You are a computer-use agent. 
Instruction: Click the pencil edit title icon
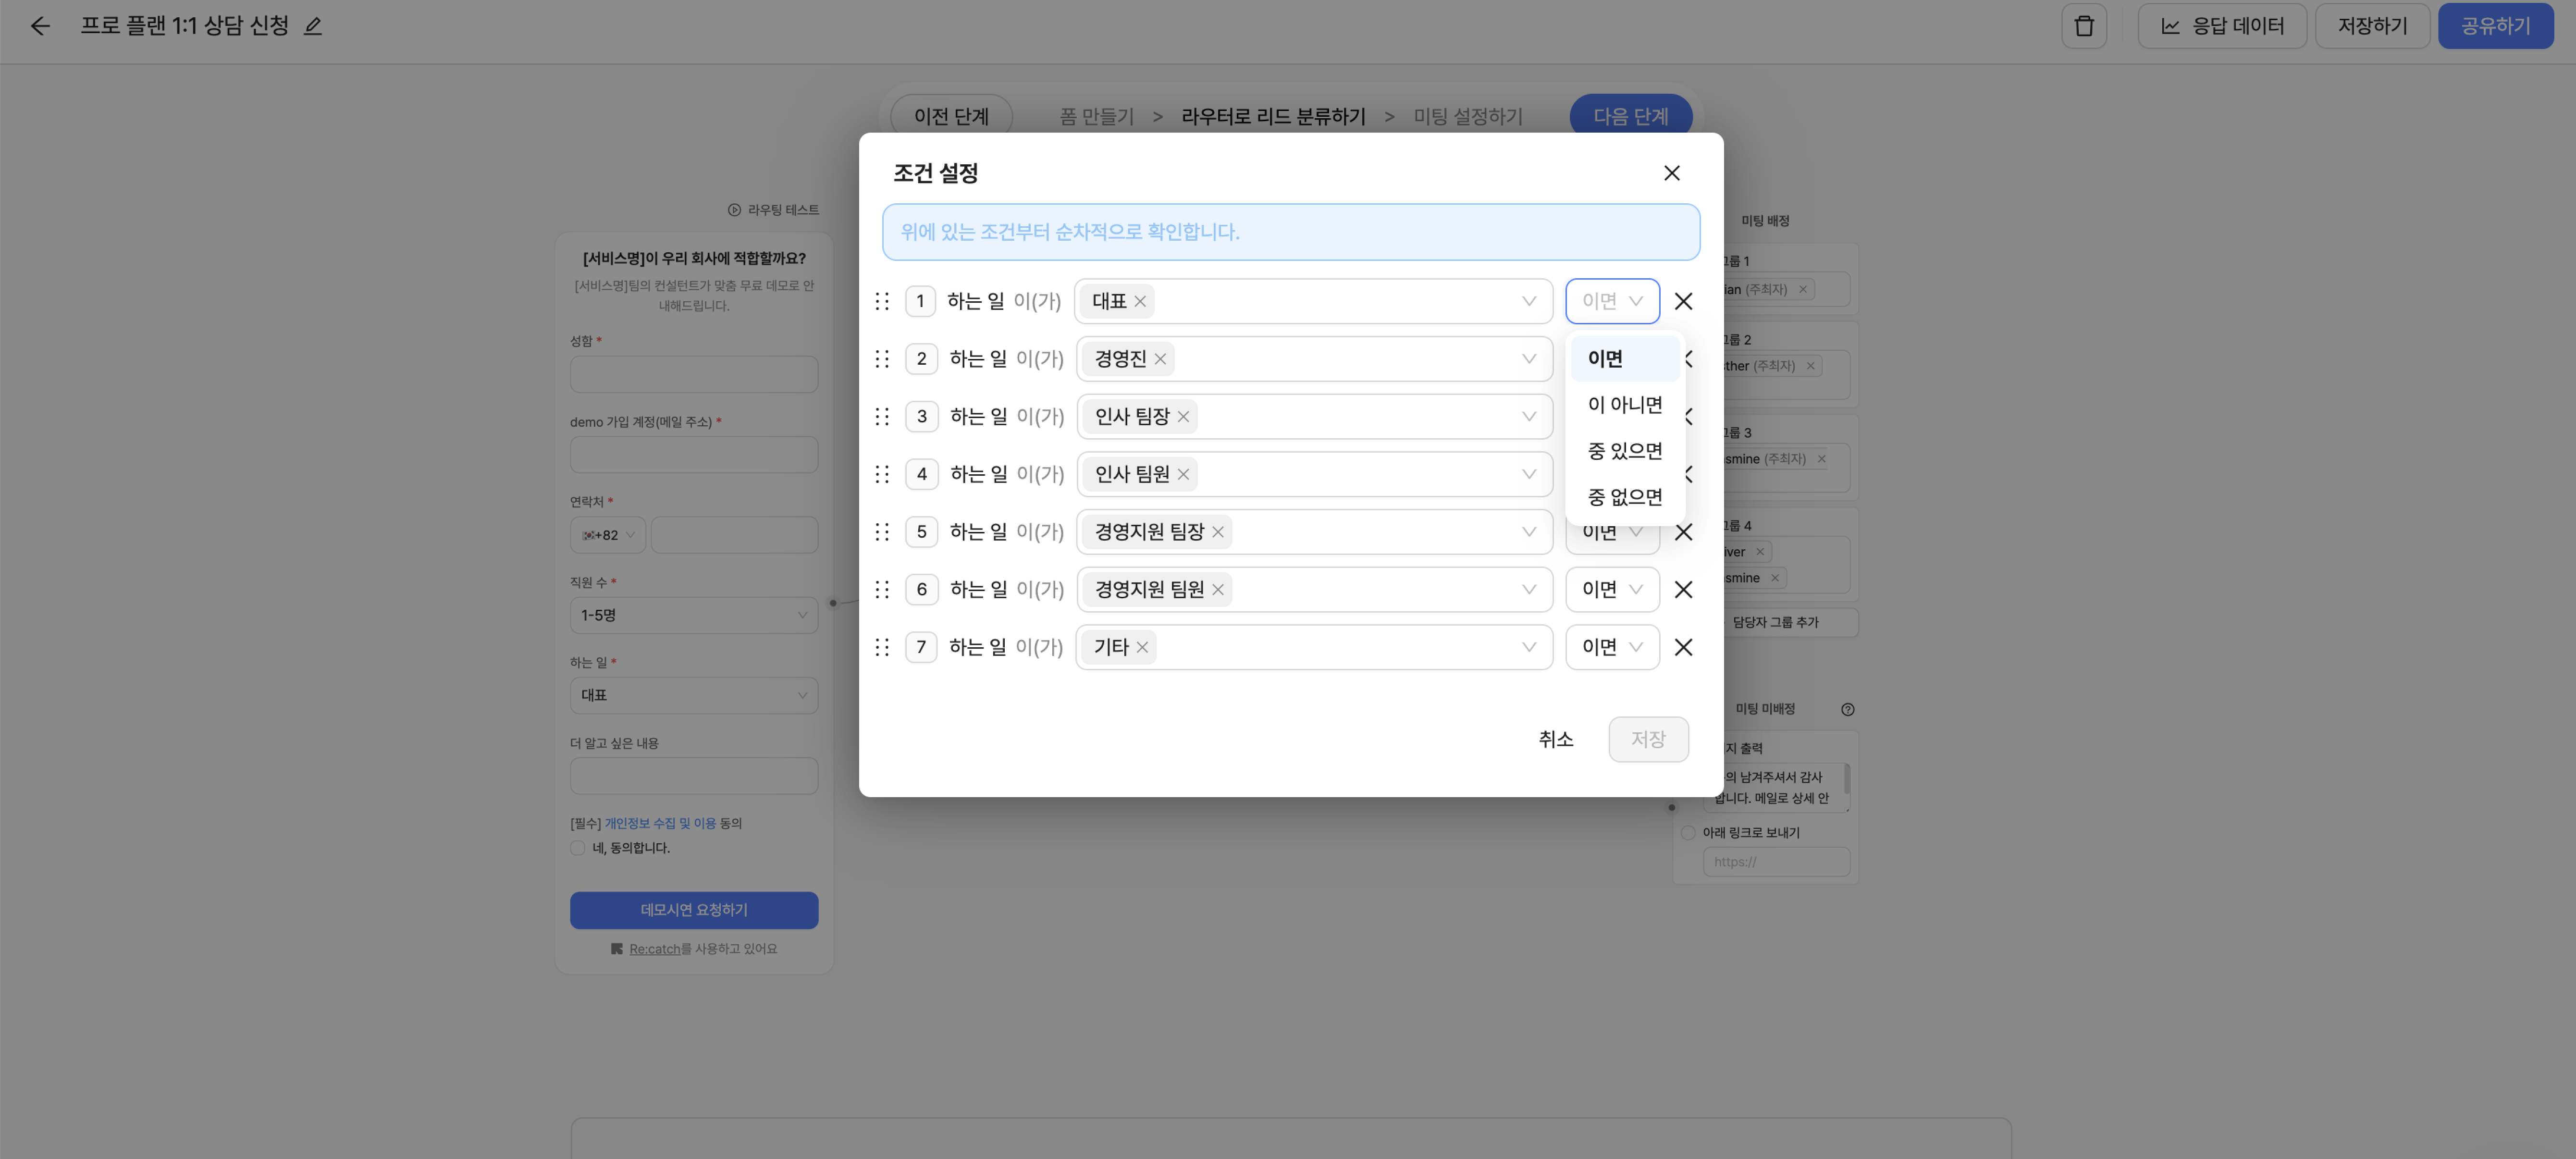coord(313,26)
